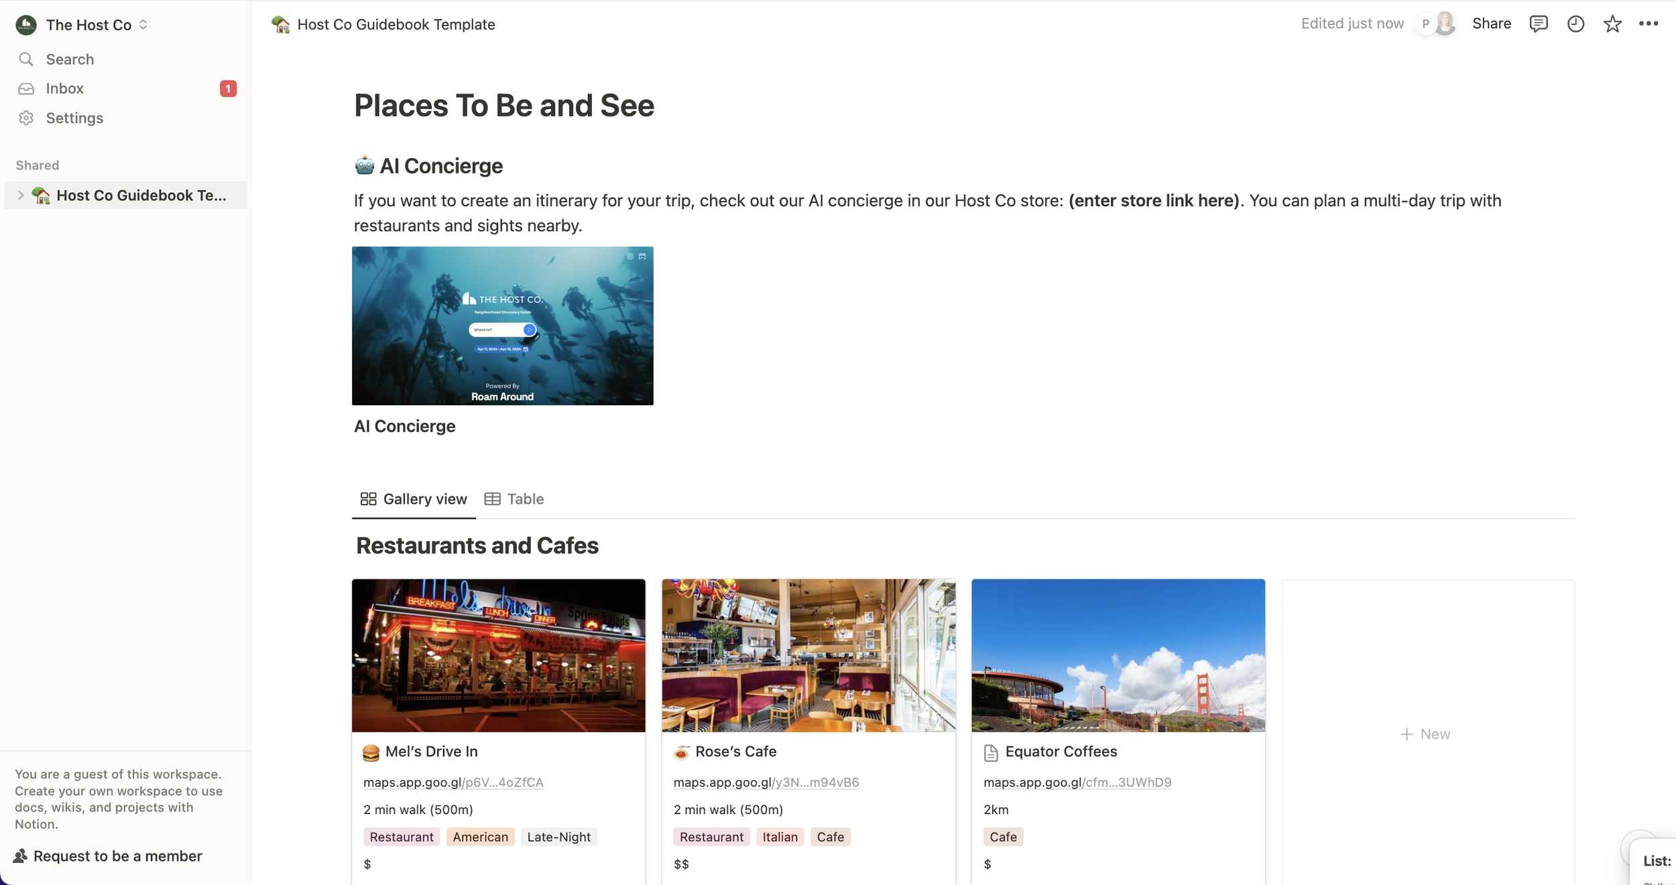This screenshot has width=1676, height=885.
Task: Click The Host Co workspace logo
Action: pyautogui.click(x=25, y=25)
